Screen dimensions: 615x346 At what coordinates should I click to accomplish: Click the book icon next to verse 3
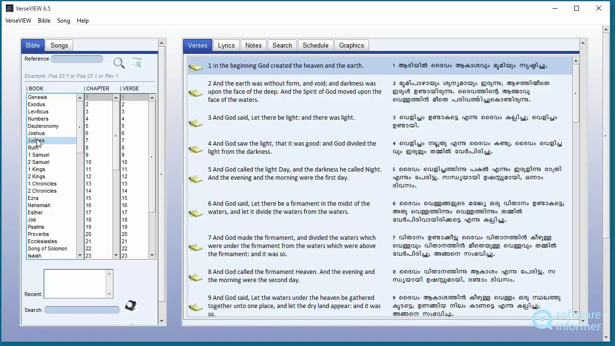pos(196,124)
